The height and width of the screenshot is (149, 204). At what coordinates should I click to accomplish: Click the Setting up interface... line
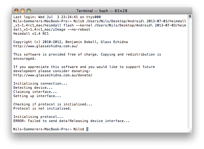37,96
